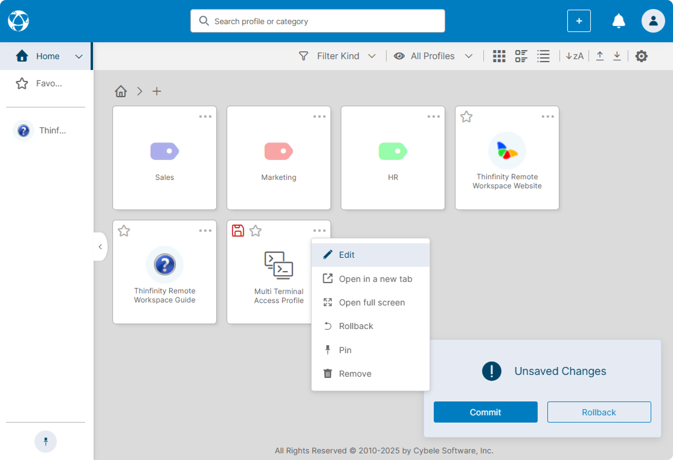
Task: Open Workspace Website card three-dot menu
Action: [548, 117]
